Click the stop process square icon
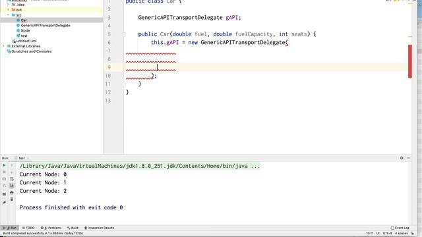 point(4,172)
